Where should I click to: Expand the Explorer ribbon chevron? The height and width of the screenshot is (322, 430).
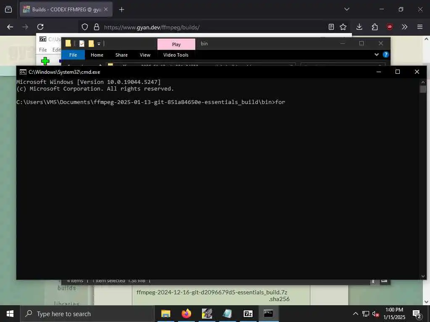(377, 55)
